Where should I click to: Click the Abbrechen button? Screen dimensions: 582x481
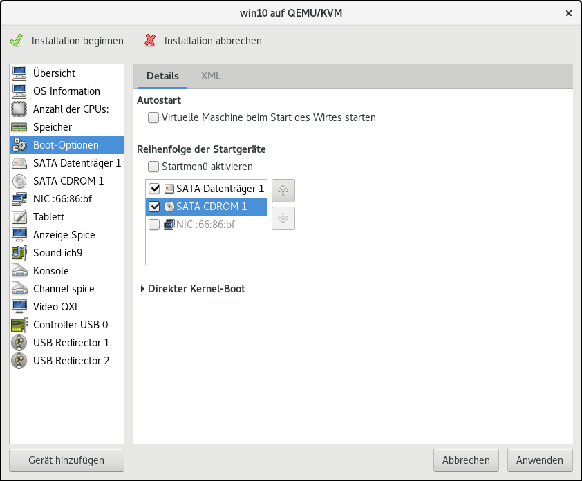pos(466,460)
